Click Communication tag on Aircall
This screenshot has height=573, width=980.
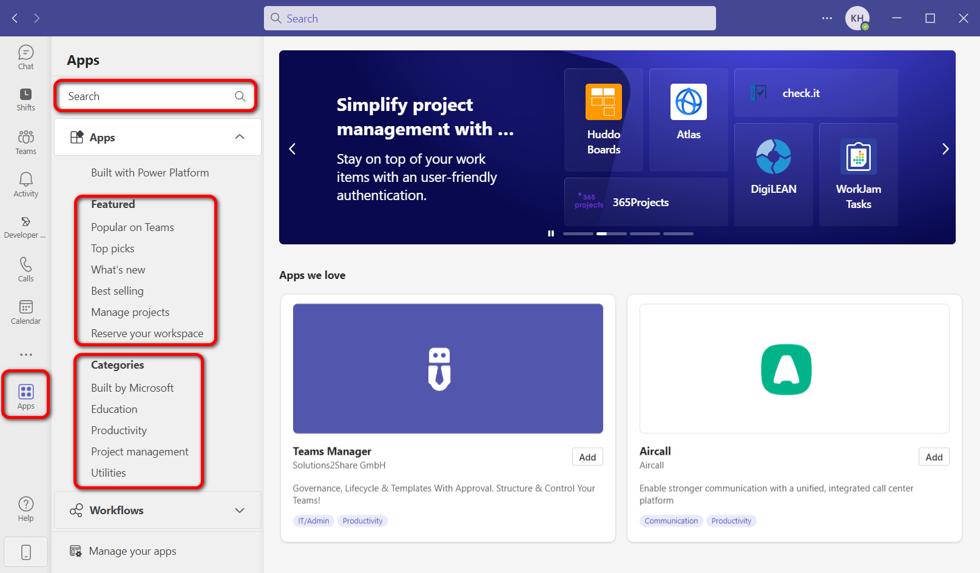point(671,521)
